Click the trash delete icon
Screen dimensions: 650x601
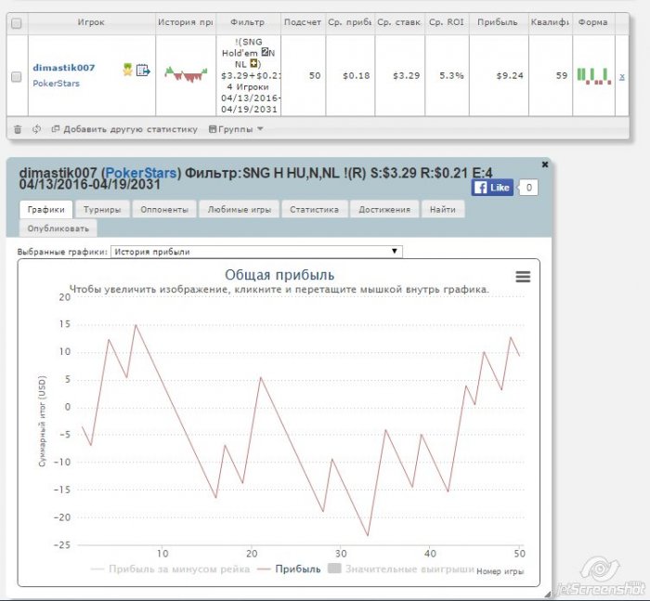click(18, 129)
